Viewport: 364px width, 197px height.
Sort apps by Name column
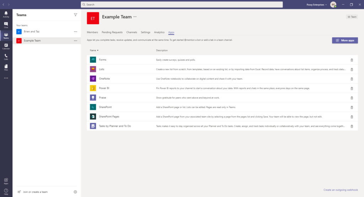point(94,50)
